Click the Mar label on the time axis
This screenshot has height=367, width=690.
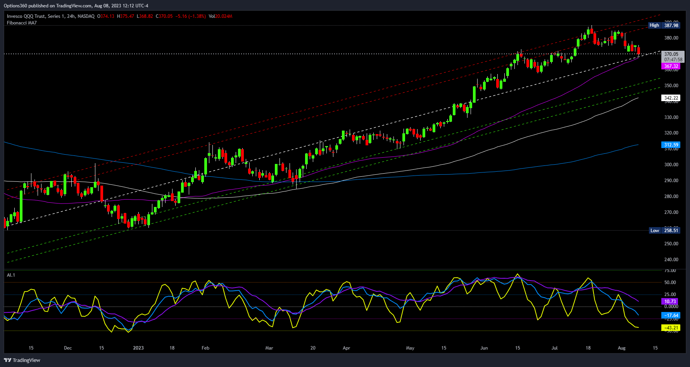pyautogui.click(x=269, y=348)
